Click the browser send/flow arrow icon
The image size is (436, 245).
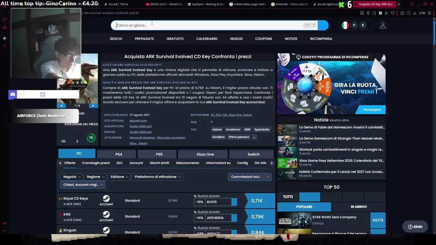pyautogui.click(x=386, y=13)
